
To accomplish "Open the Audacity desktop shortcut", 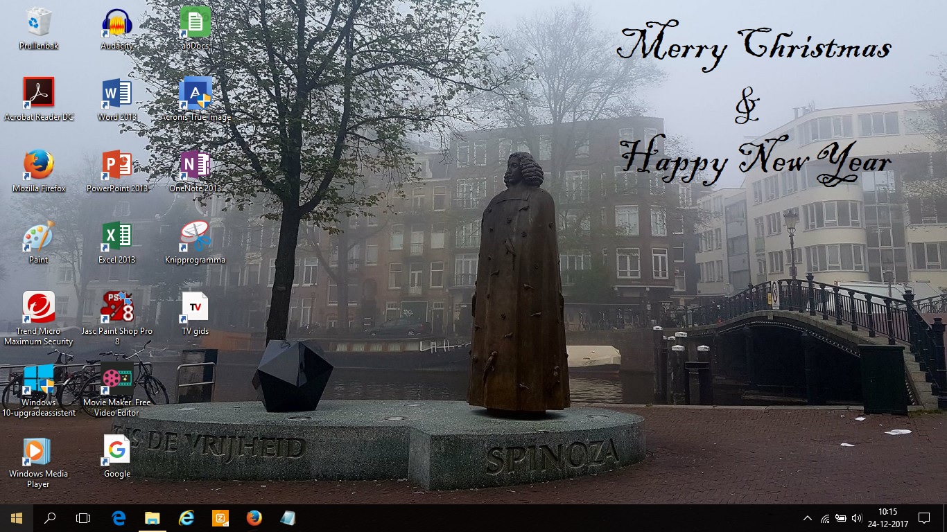I will [x=116, y=24].
